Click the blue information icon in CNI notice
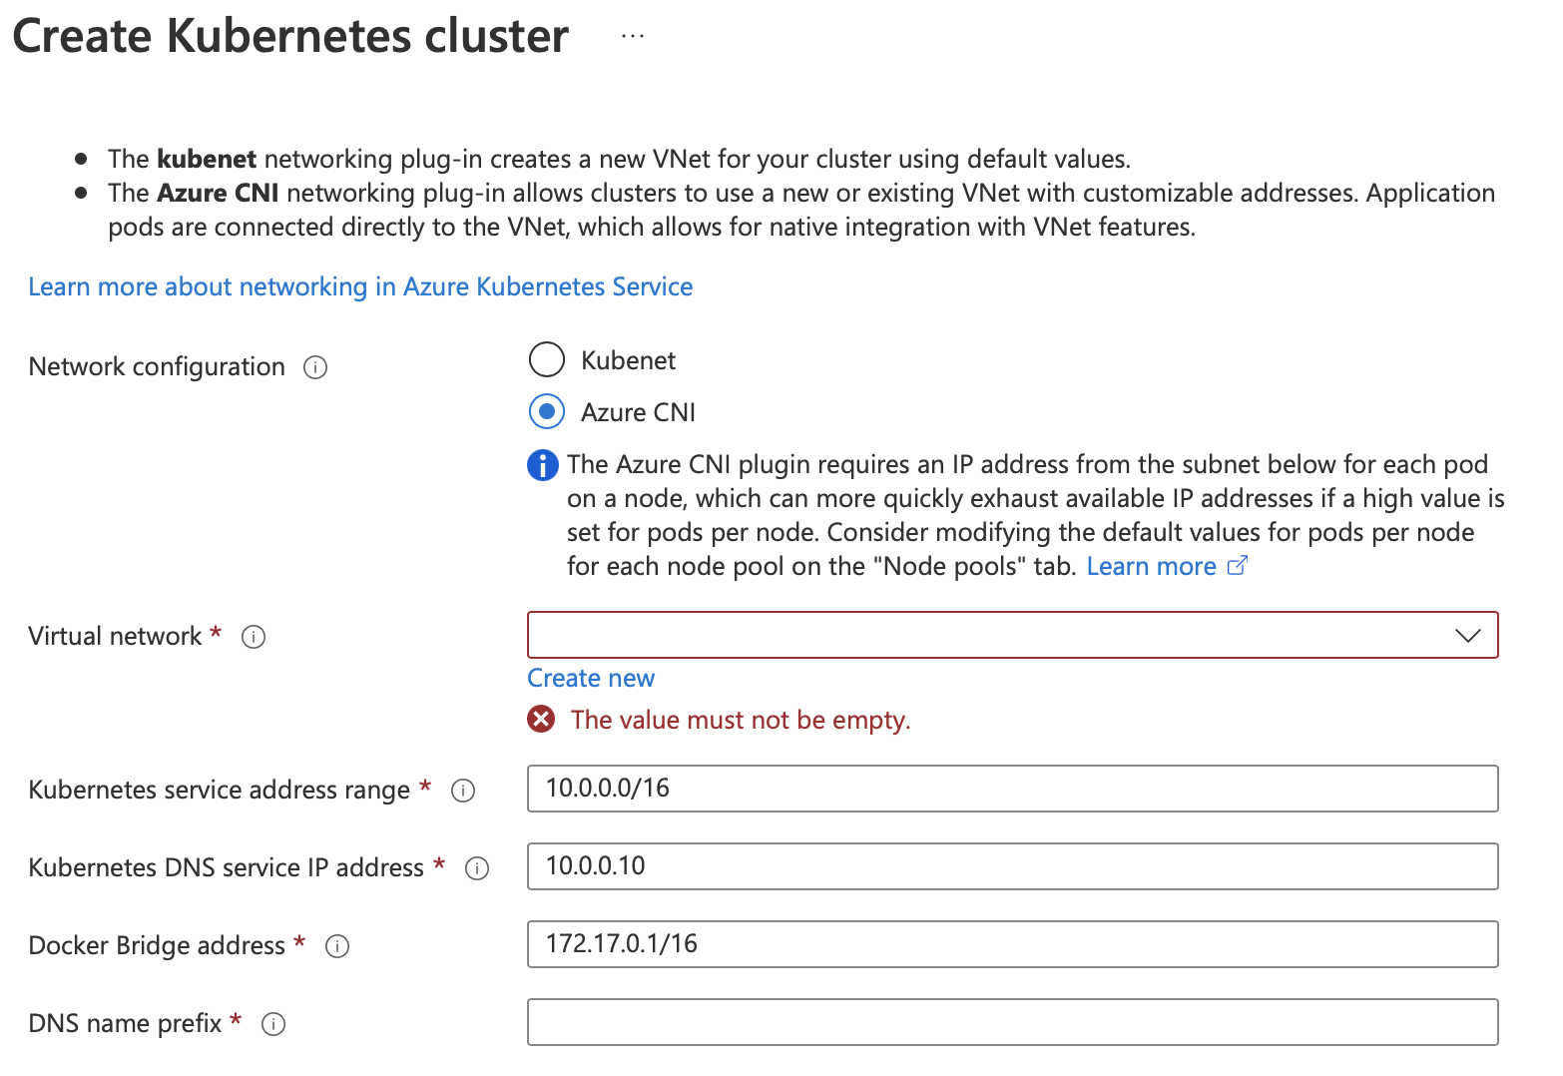Image resolution: width=1563 pixels, height=1076 pixels. point(543,465)
